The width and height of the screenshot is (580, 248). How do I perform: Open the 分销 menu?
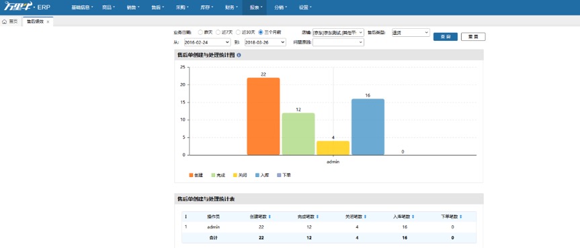pos(280,7)
